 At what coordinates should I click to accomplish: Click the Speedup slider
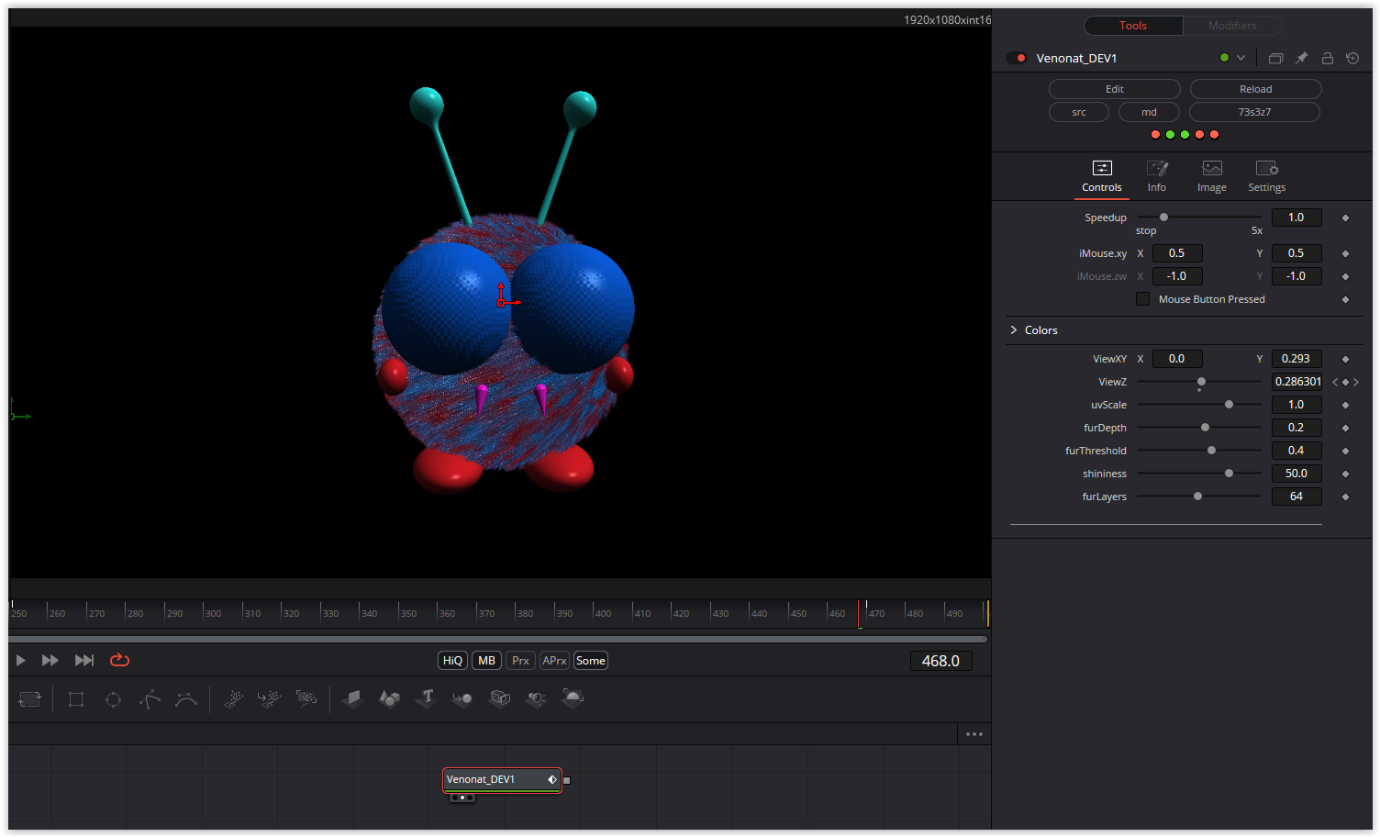click(x=1198, y=218)
